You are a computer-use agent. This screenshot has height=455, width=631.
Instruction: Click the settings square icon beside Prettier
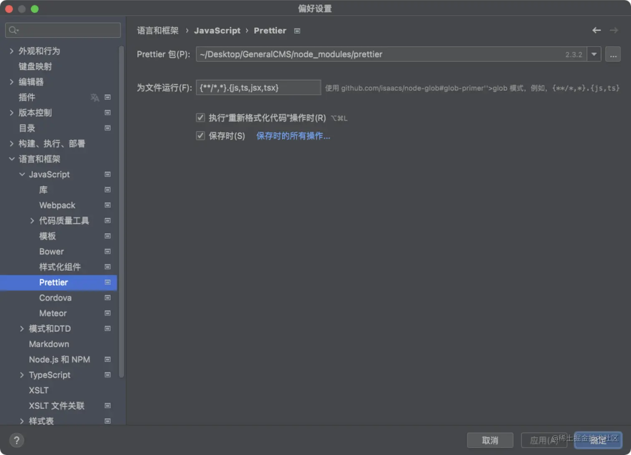coord(107,283)
